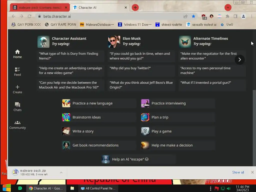The width and height of the screenshot is (256, 192).
Task: Click the share page icon
Action: (x=185, y=16)
